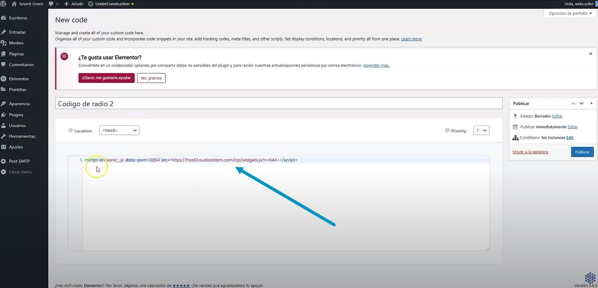Click the New code page heading
Screen dimensions: 598x288
point(71,20)
